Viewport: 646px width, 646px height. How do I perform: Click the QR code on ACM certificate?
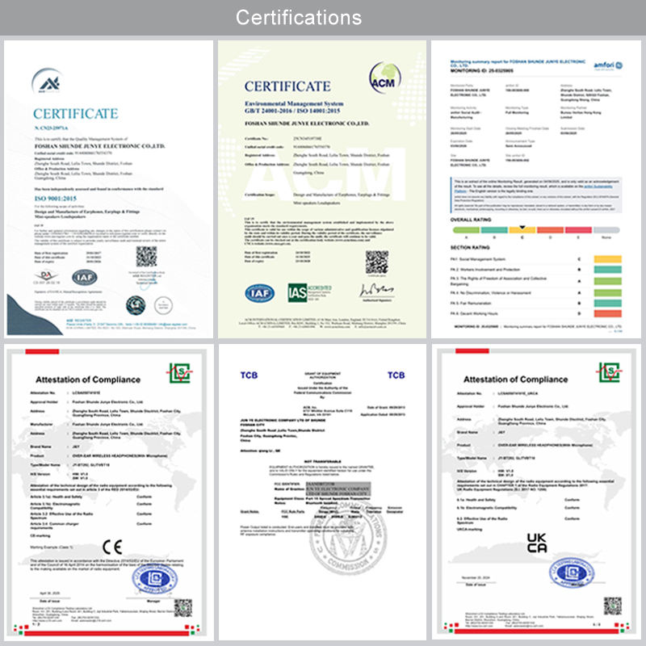pos(376,262)
